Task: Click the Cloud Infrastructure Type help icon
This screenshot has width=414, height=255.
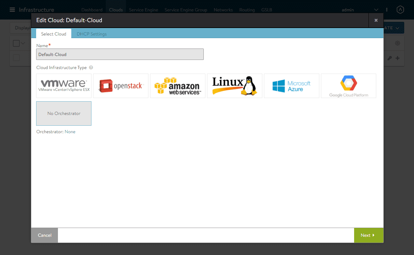Action: 91,68
